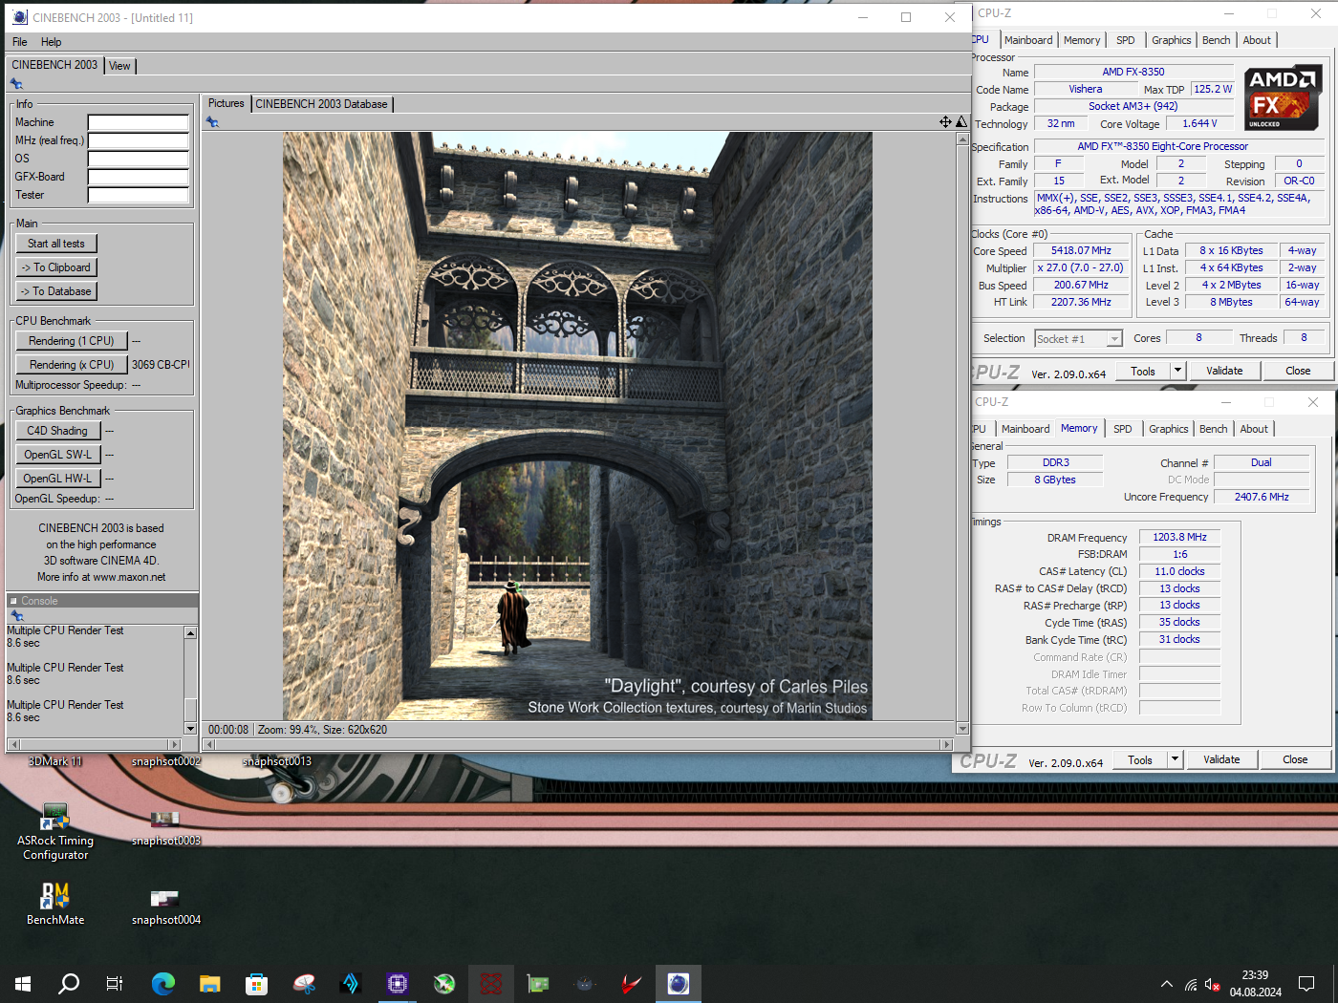Screen dimensions: 1338x1003
Task: Click into the GFX-Board input field
Action: click(139, 177)
